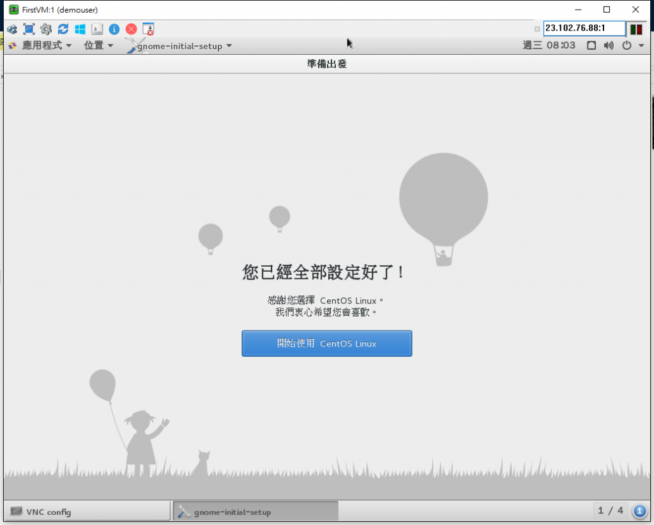Click the accessibility/screen icon in top bar
654x525 pixels.
[x=591, y=45]
